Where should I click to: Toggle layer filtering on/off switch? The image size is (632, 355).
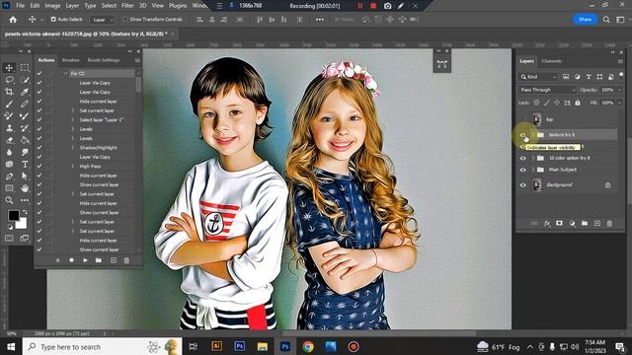[x=621, y=75]
